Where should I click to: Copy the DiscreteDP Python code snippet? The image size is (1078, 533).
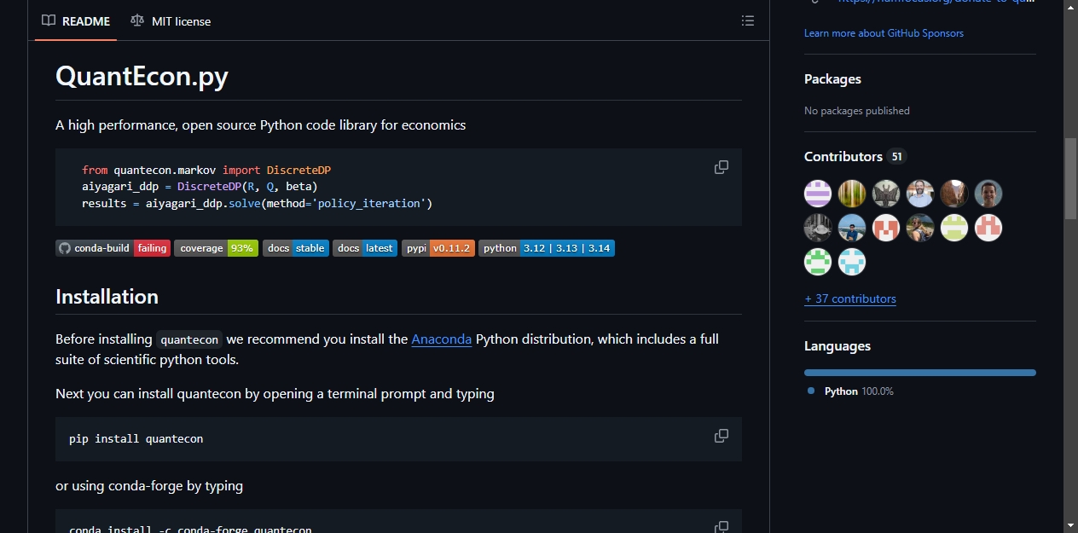click(x=722, y=167)
